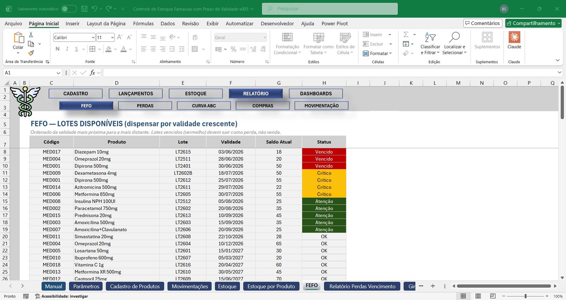Expand the Name Box A1 dropdown
The height and width of the screenshot is (300, 566).
(58, 73)
